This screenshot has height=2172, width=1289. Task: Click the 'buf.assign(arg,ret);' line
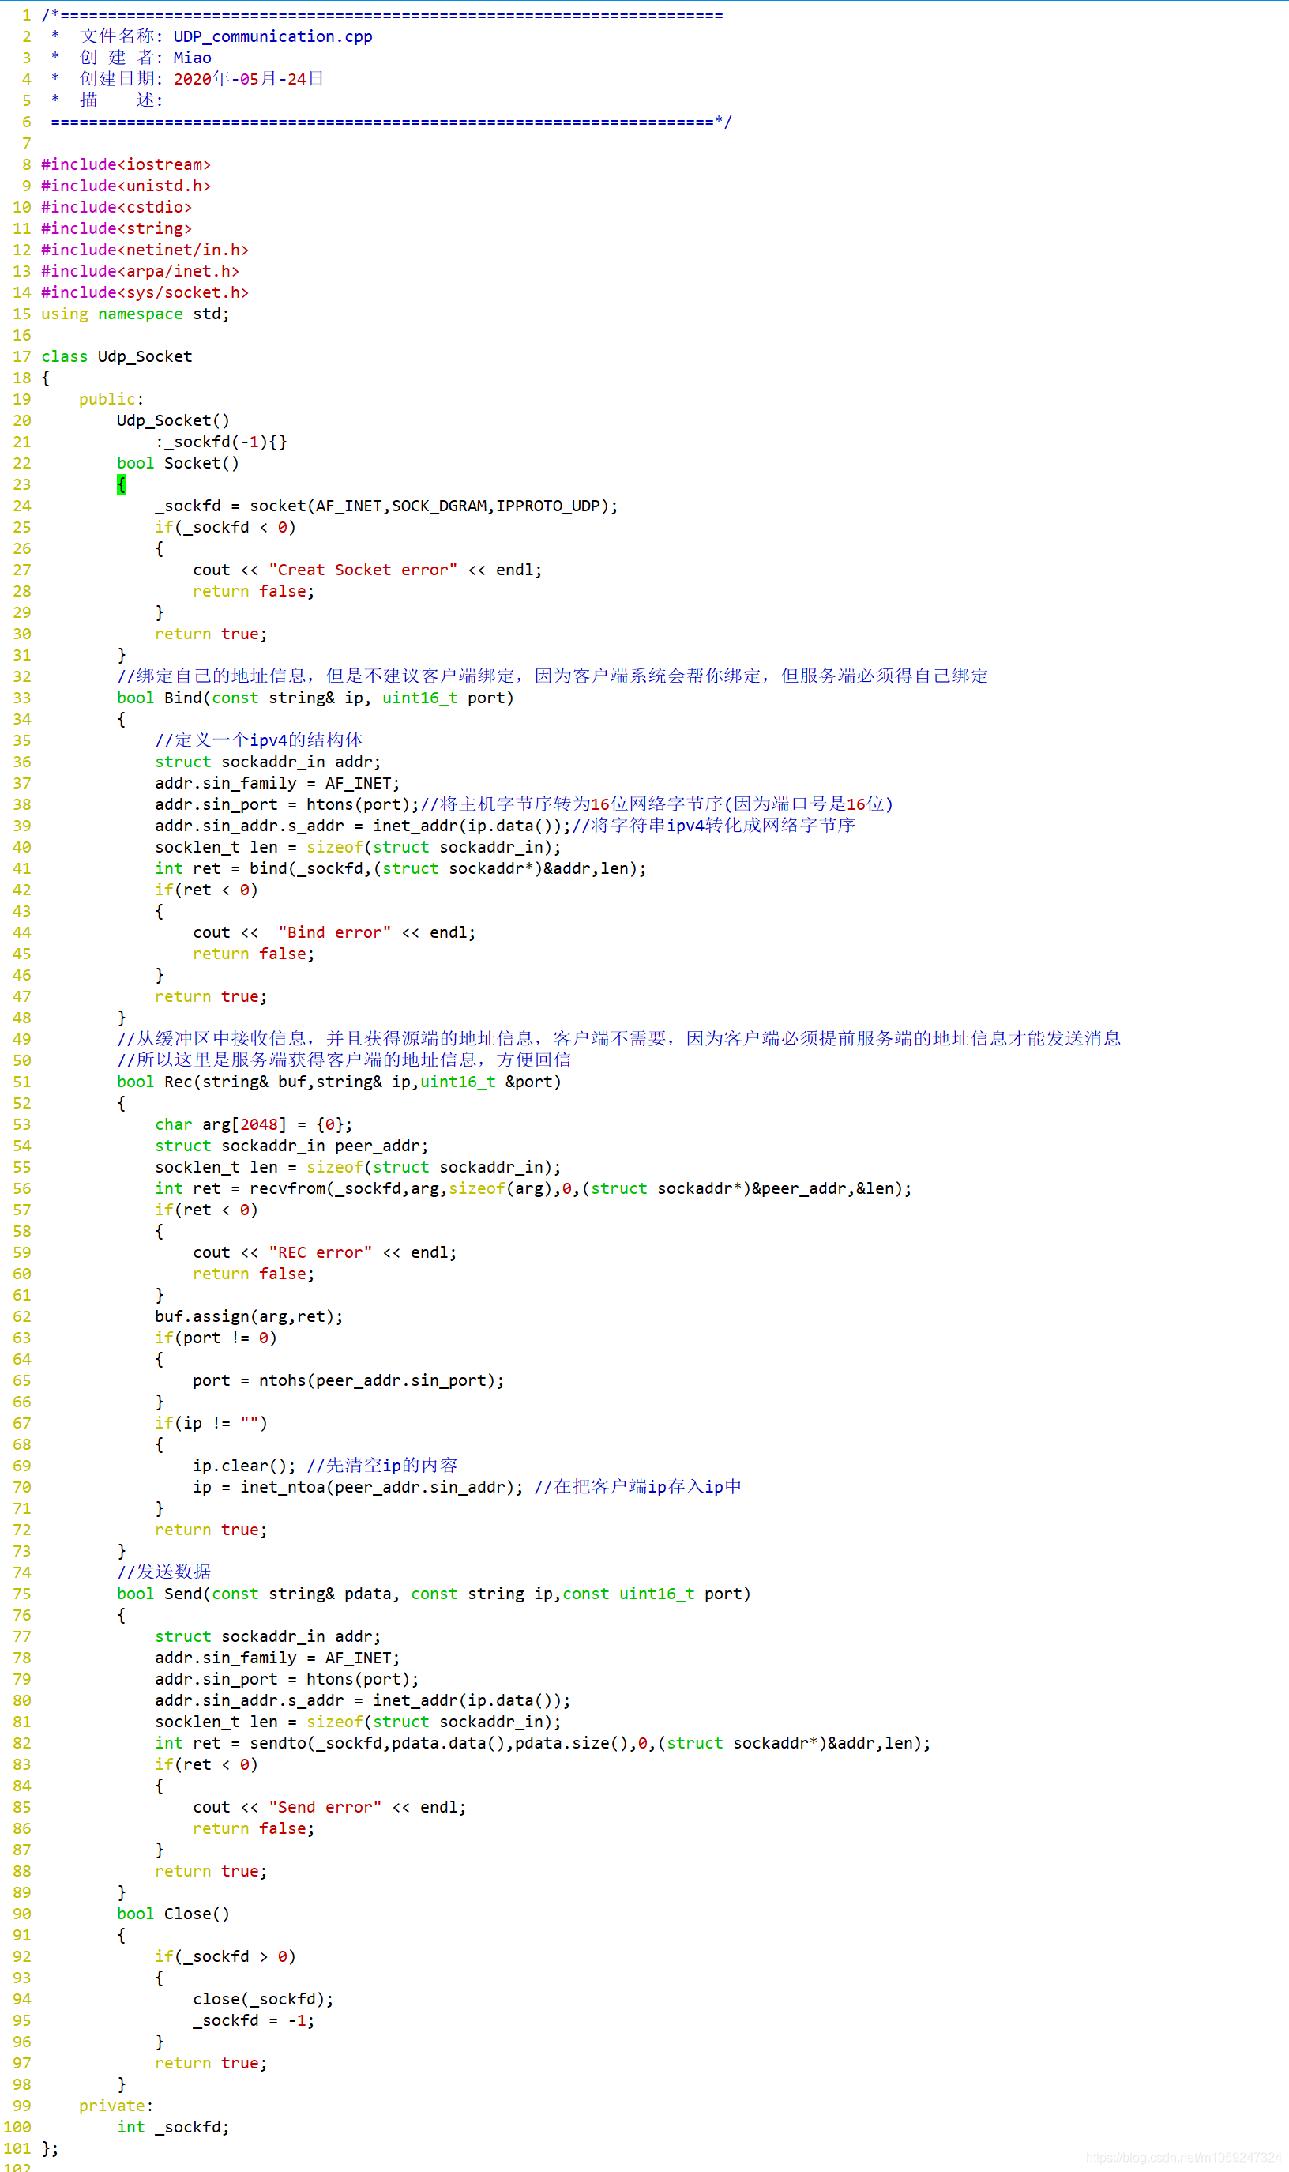click(x=250, y=1316)
